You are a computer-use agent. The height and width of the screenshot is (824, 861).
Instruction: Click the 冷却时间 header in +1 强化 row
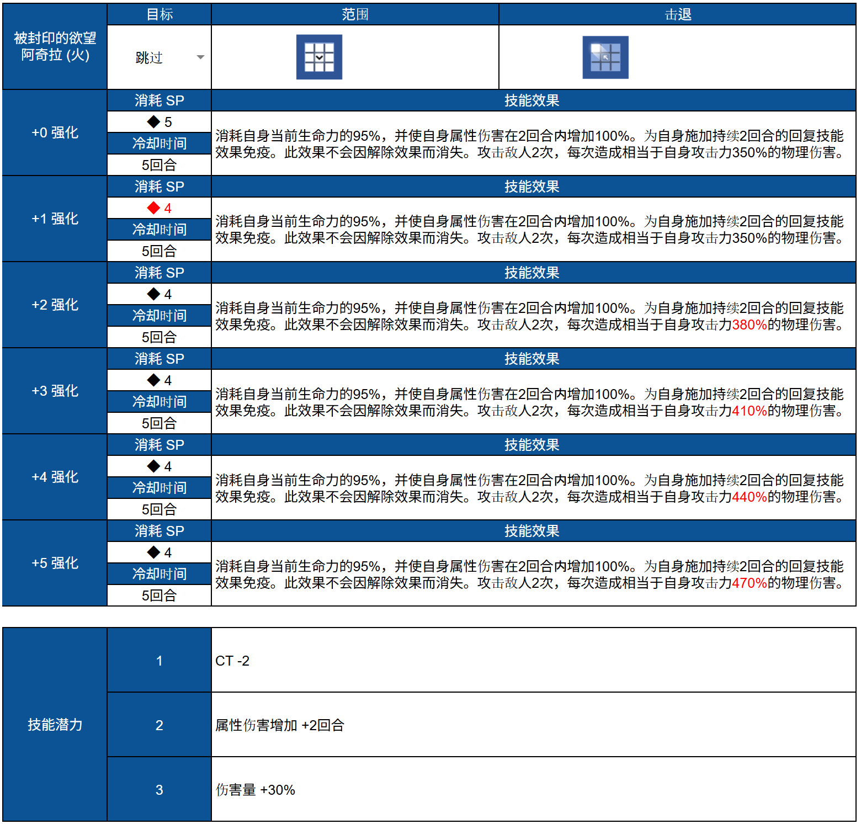point(160,230)
